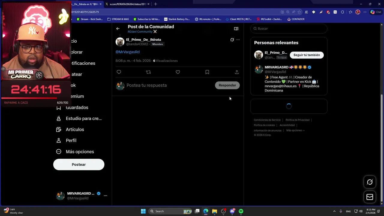Image resolution: width=384 pixels, height=216 pixels.
Task: Open the floating Grok button at bottom right
Action: click(x=370, y=182)
